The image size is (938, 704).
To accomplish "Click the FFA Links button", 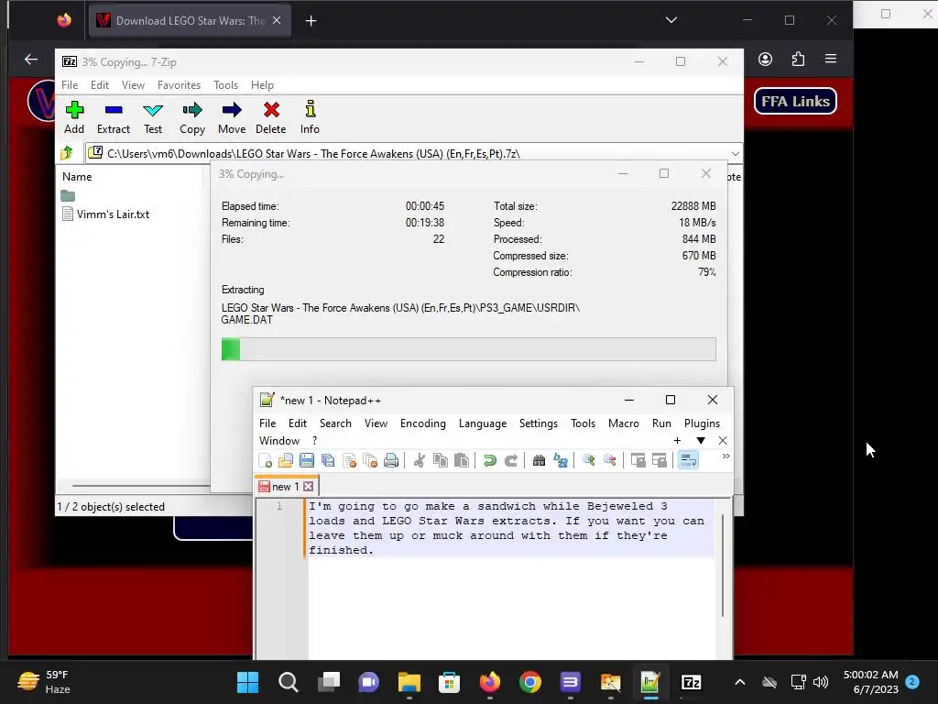I will pos(795,101).
